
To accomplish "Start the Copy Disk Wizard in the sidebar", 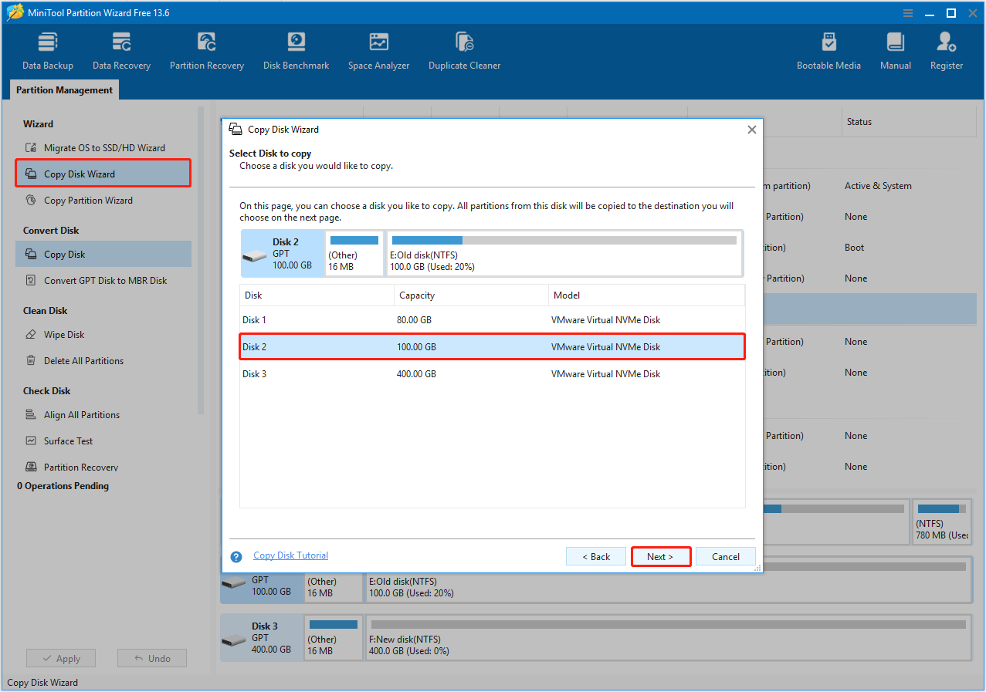I will coord(103,174).
